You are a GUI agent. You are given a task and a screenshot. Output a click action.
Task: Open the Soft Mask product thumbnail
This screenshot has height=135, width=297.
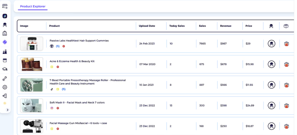[x=32, y=106]
